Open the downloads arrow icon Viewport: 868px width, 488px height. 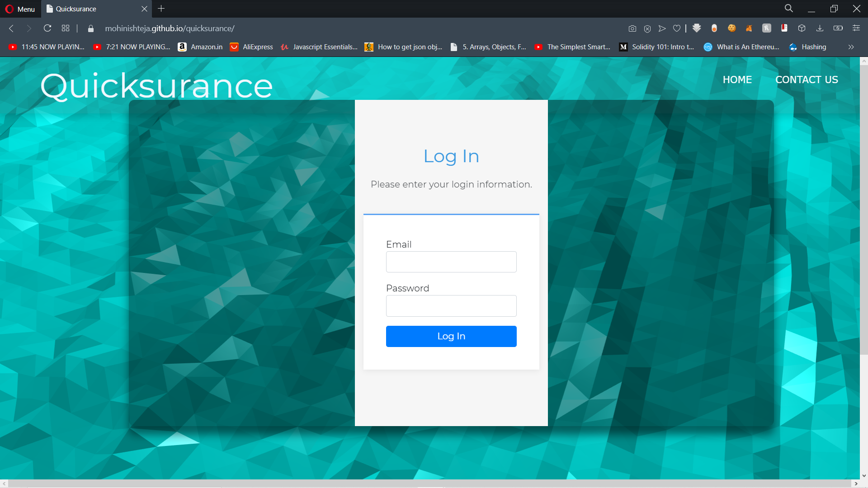click(x=819, y=28)
